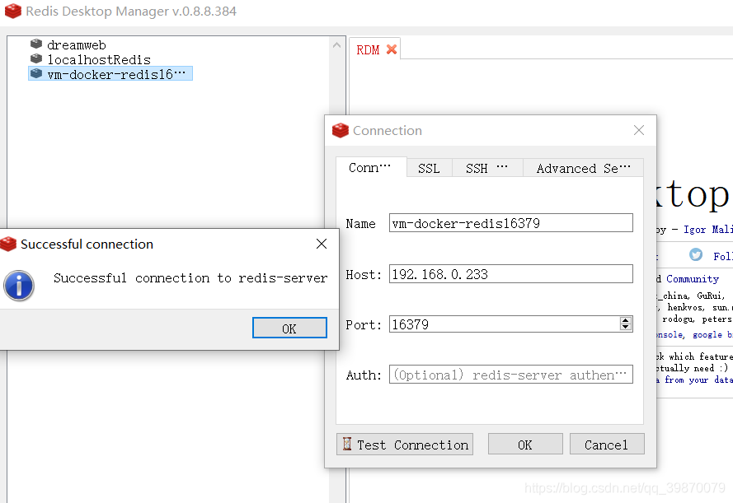This screenshot has height=503, width=733.
Task: Click the Auth: label
Action: point(364,375)
